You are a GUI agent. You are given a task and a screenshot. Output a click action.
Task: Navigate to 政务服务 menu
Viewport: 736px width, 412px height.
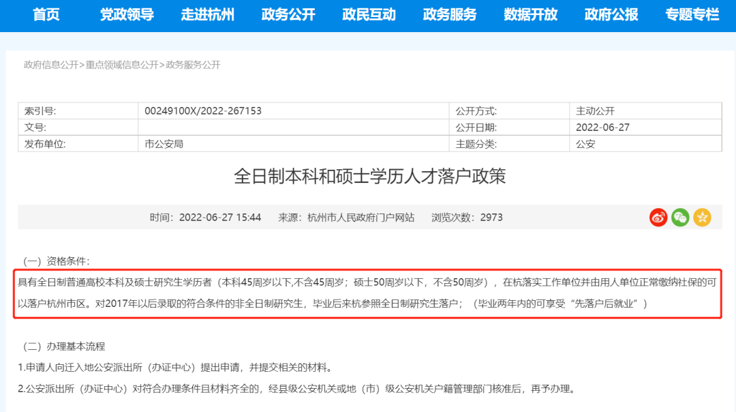450,15
